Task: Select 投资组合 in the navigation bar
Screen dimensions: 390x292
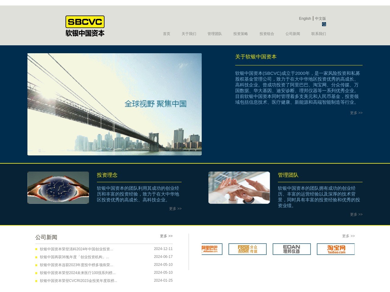Action: click(267, 34)
